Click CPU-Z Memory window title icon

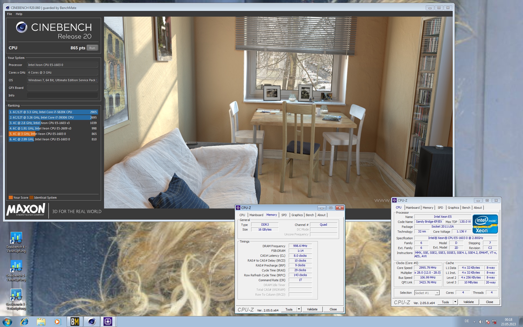point(238,208)
